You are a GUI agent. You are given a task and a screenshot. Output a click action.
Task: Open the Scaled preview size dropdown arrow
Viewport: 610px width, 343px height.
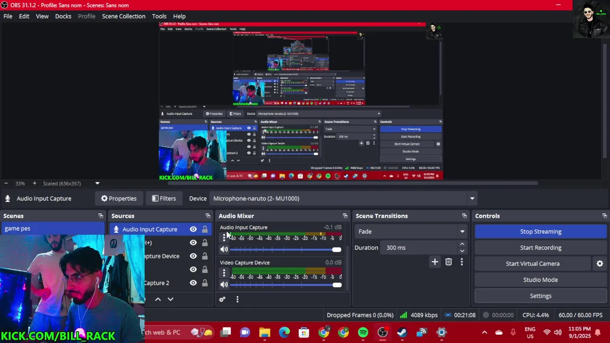(x=97, y=183)
